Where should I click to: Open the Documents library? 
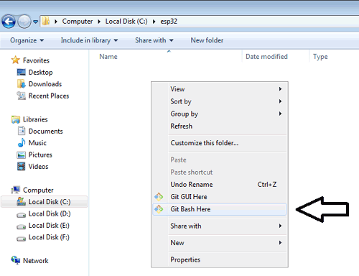coord(45,131)
